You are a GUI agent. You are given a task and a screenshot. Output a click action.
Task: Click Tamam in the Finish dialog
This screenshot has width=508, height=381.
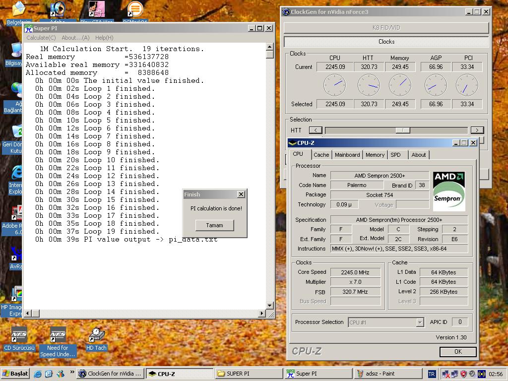click(x=214, y=225)
